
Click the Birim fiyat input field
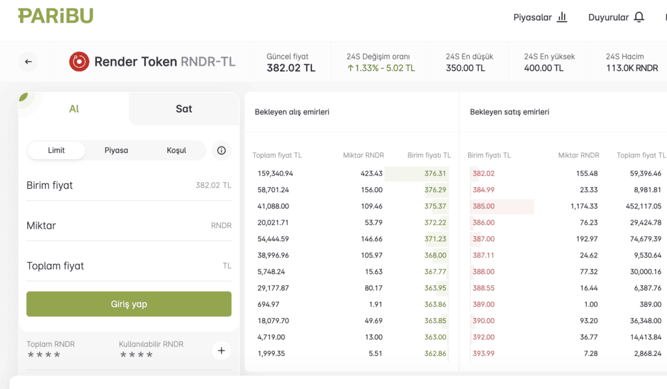[x=129, y=186]
